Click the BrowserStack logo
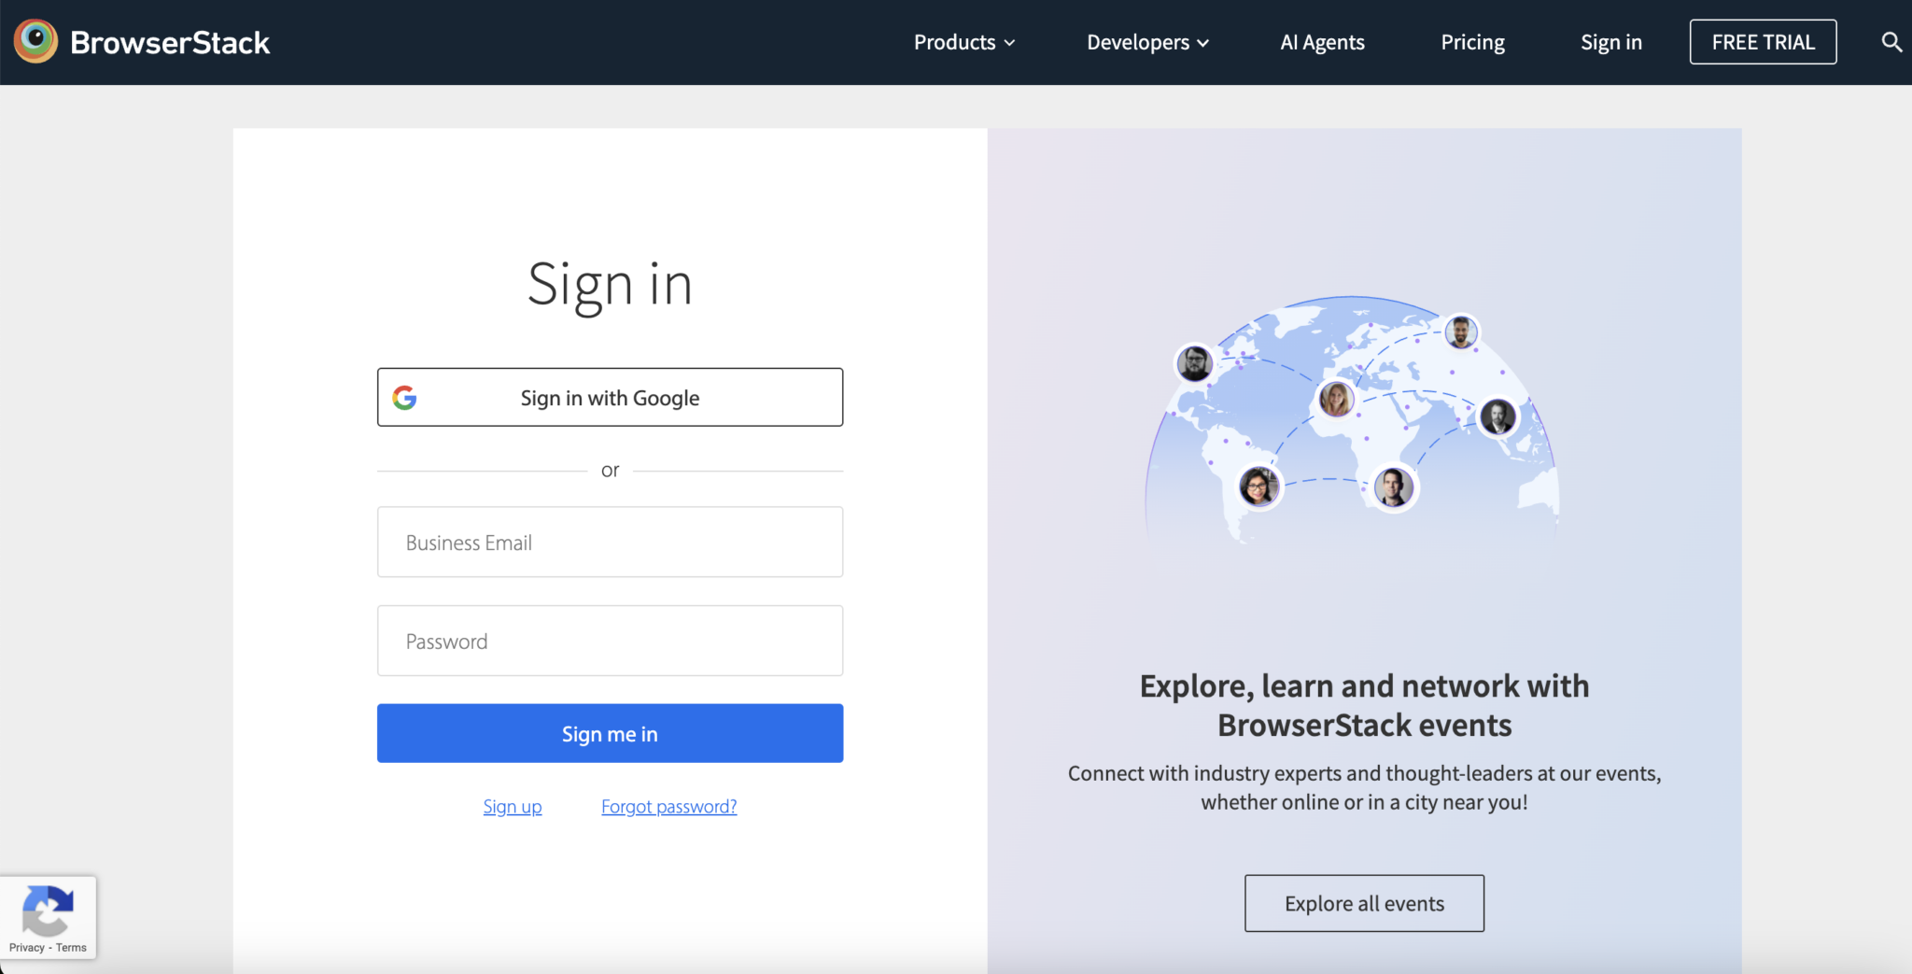Viewport: 1912px width, 974px height. 140,40
